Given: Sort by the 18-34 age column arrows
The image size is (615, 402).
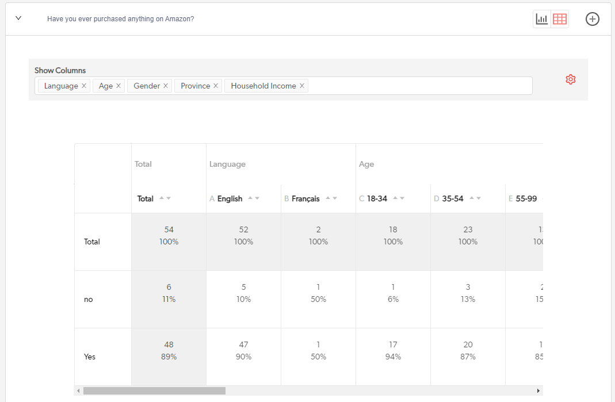Looking at the screenshot, I should [x=399, y=198].
